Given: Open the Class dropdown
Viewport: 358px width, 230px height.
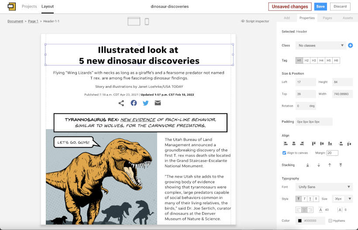Looking at the screenshot, I should pos(321,45).
